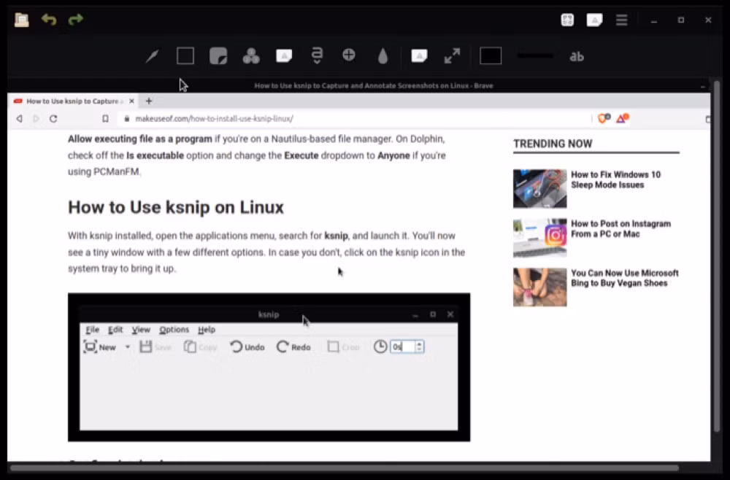Adjust the line thickness control
Viewport: 730px width, 480px height.
pos(535,56)
